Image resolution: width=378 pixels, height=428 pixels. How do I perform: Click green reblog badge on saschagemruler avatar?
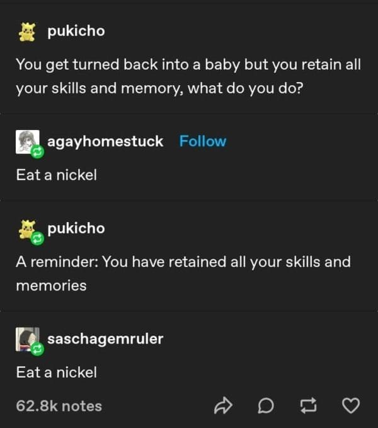point(37,349)
